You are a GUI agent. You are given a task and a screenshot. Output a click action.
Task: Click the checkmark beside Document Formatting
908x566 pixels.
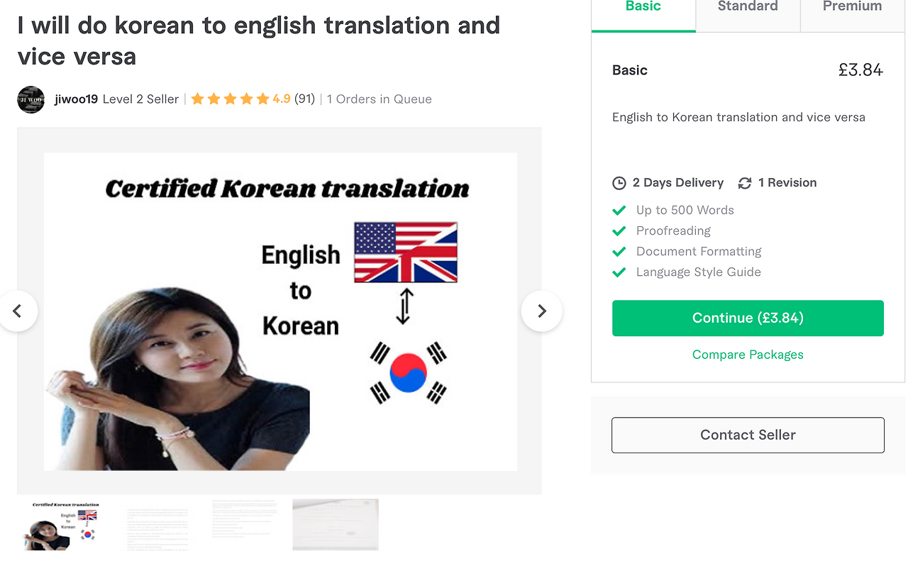tap(619, 251)
